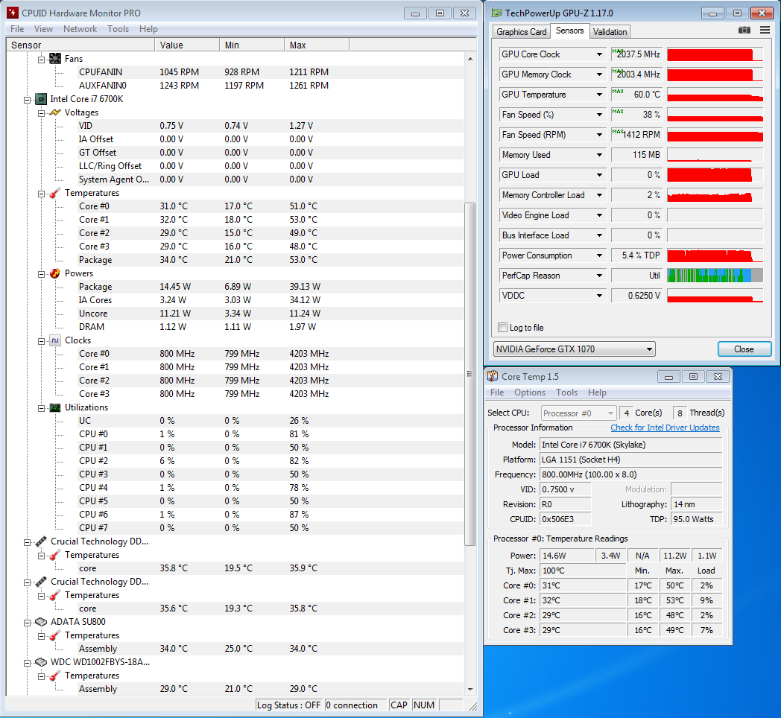
Task: Click the PerfCap Reason colored graph
Action: click(715, 276)
